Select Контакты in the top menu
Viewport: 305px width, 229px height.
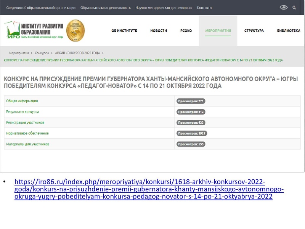(205, 6)
